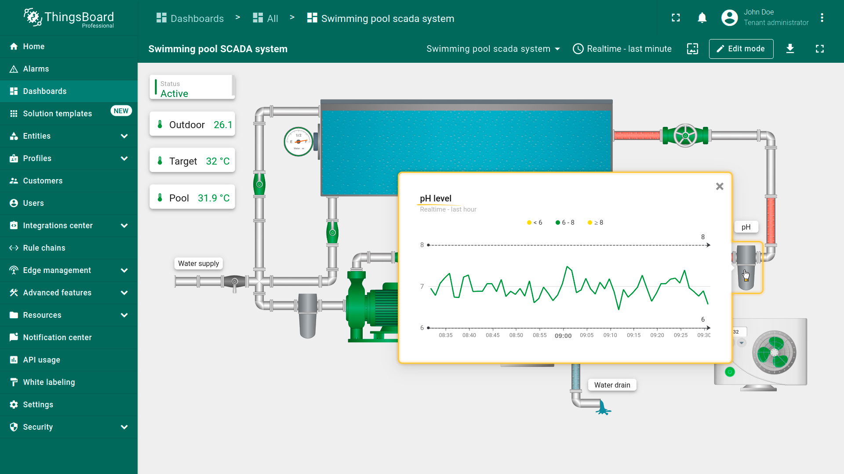
Task: Click the fullscreen icon in top bar
Action: pyautogui.click(x=676, y=18)
